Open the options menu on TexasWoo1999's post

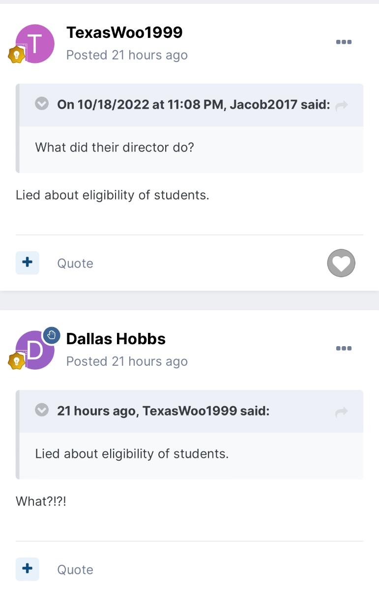click(344, 42)
